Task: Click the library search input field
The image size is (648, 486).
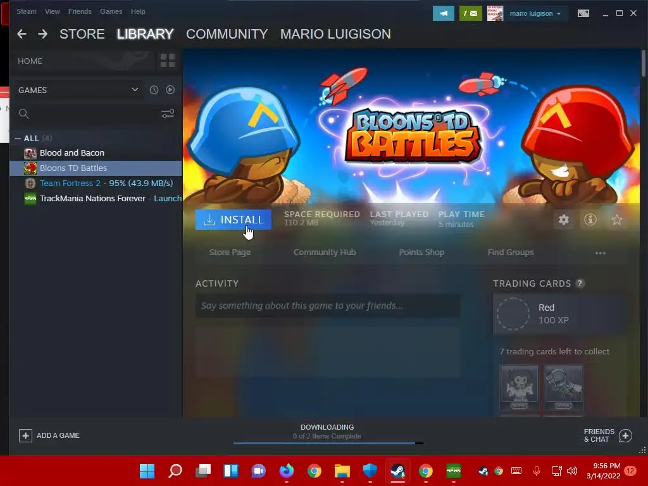Action: click(x=94, y=114)
